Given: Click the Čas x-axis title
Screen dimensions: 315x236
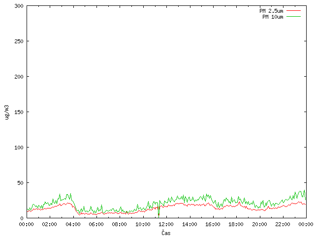Looking at the screenshot, I should coord(166,233).
